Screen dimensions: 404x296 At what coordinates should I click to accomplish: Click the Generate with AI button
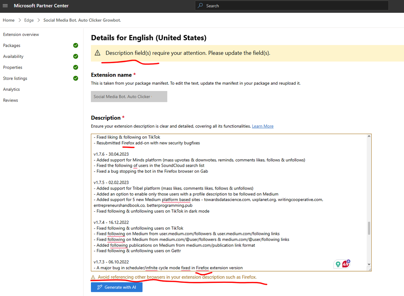116,287
